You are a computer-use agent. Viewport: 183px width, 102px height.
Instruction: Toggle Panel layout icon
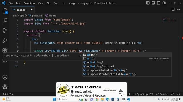coord(153,3)
